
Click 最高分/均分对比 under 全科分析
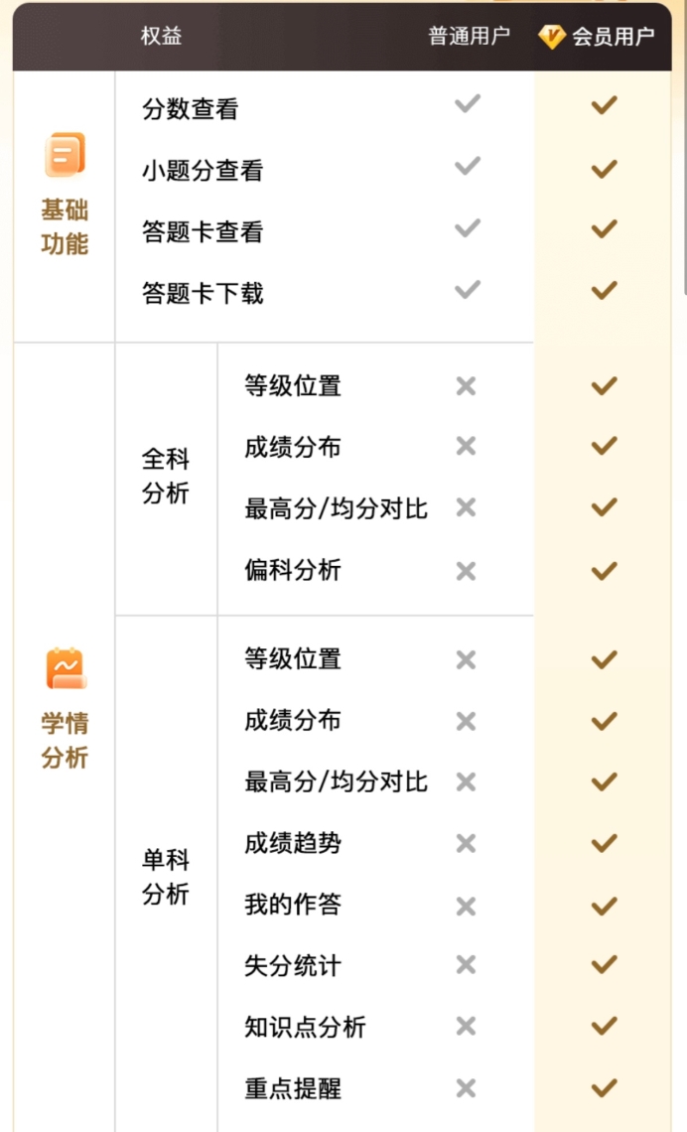pos(337,508)
